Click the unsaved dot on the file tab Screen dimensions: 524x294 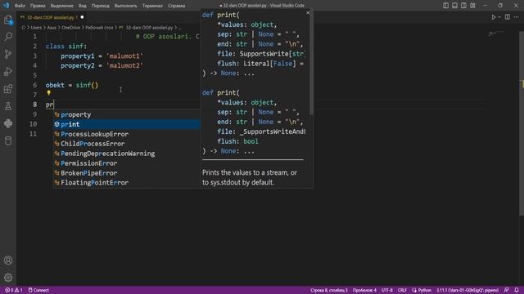click(x=82, y=17)
